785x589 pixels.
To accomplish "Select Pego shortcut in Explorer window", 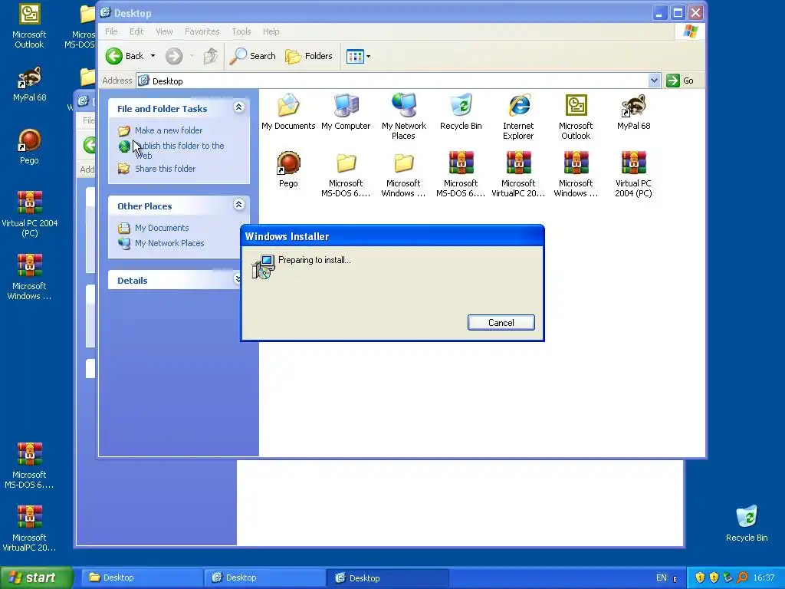I will [x=288, y=169].
